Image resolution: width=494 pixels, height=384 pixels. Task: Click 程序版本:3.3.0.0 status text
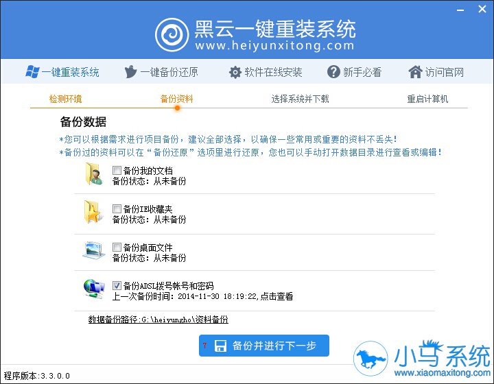pos(37,376)
